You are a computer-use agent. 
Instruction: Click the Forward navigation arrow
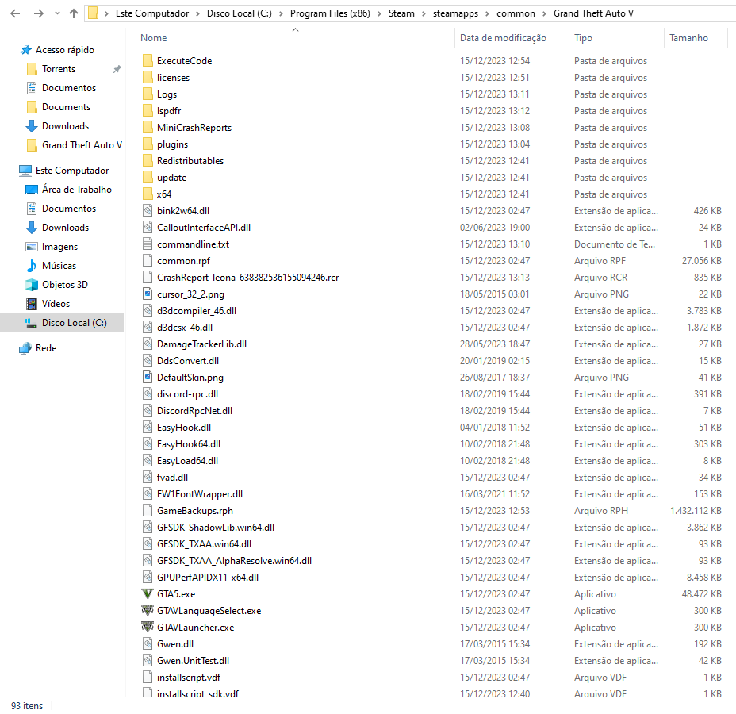39,13
